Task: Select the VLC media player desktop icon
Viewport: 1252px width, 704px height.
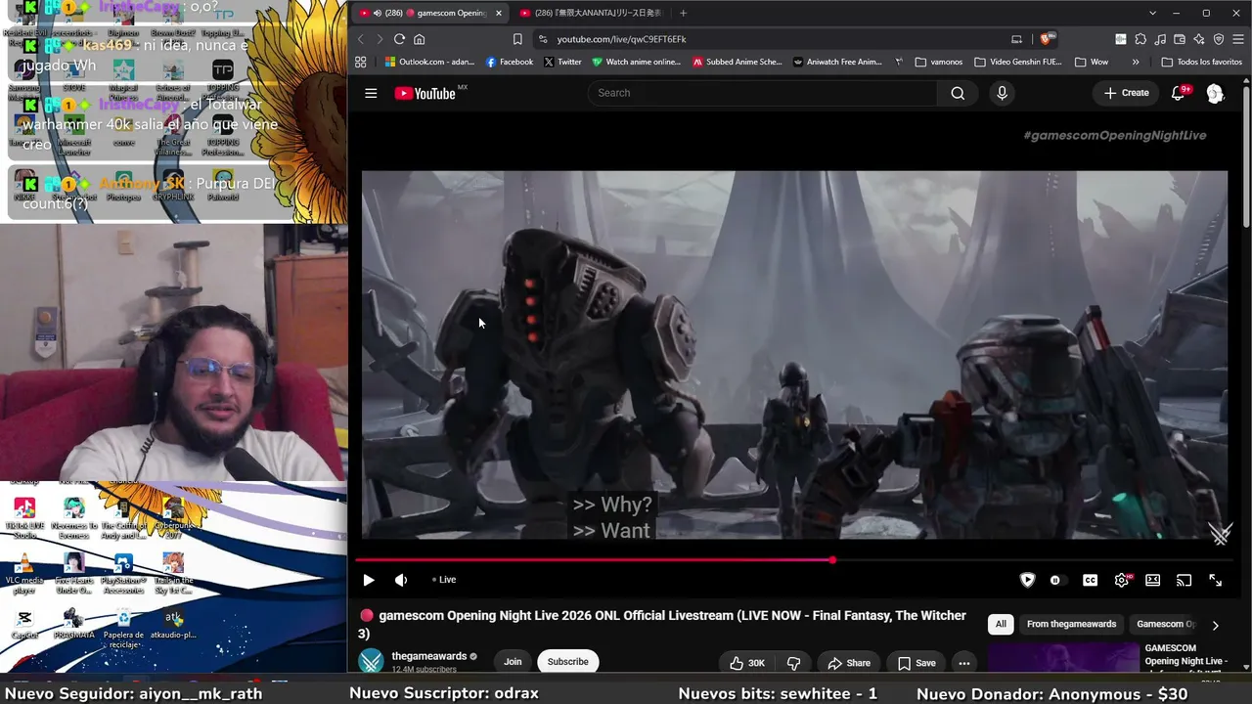Action: [x=24, y=574]
